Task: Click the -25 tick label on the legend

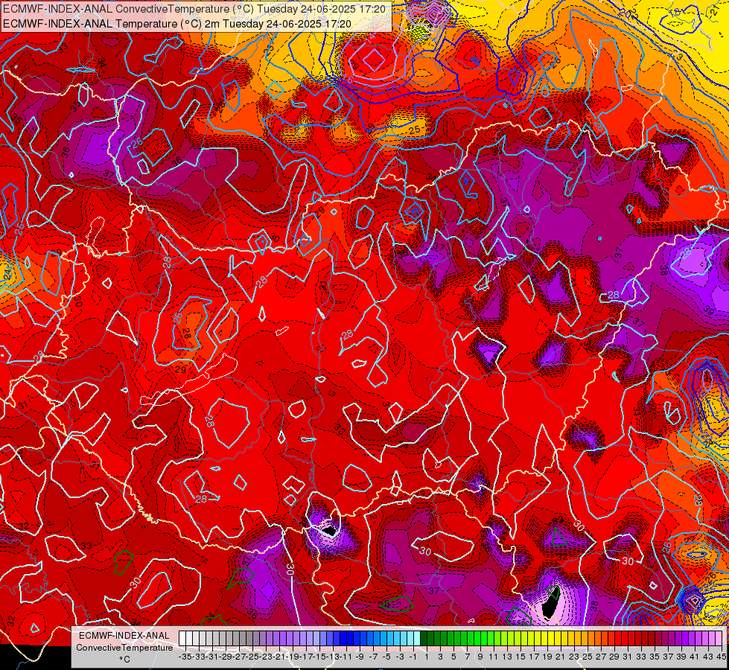Action: click(x=252, y=657)
